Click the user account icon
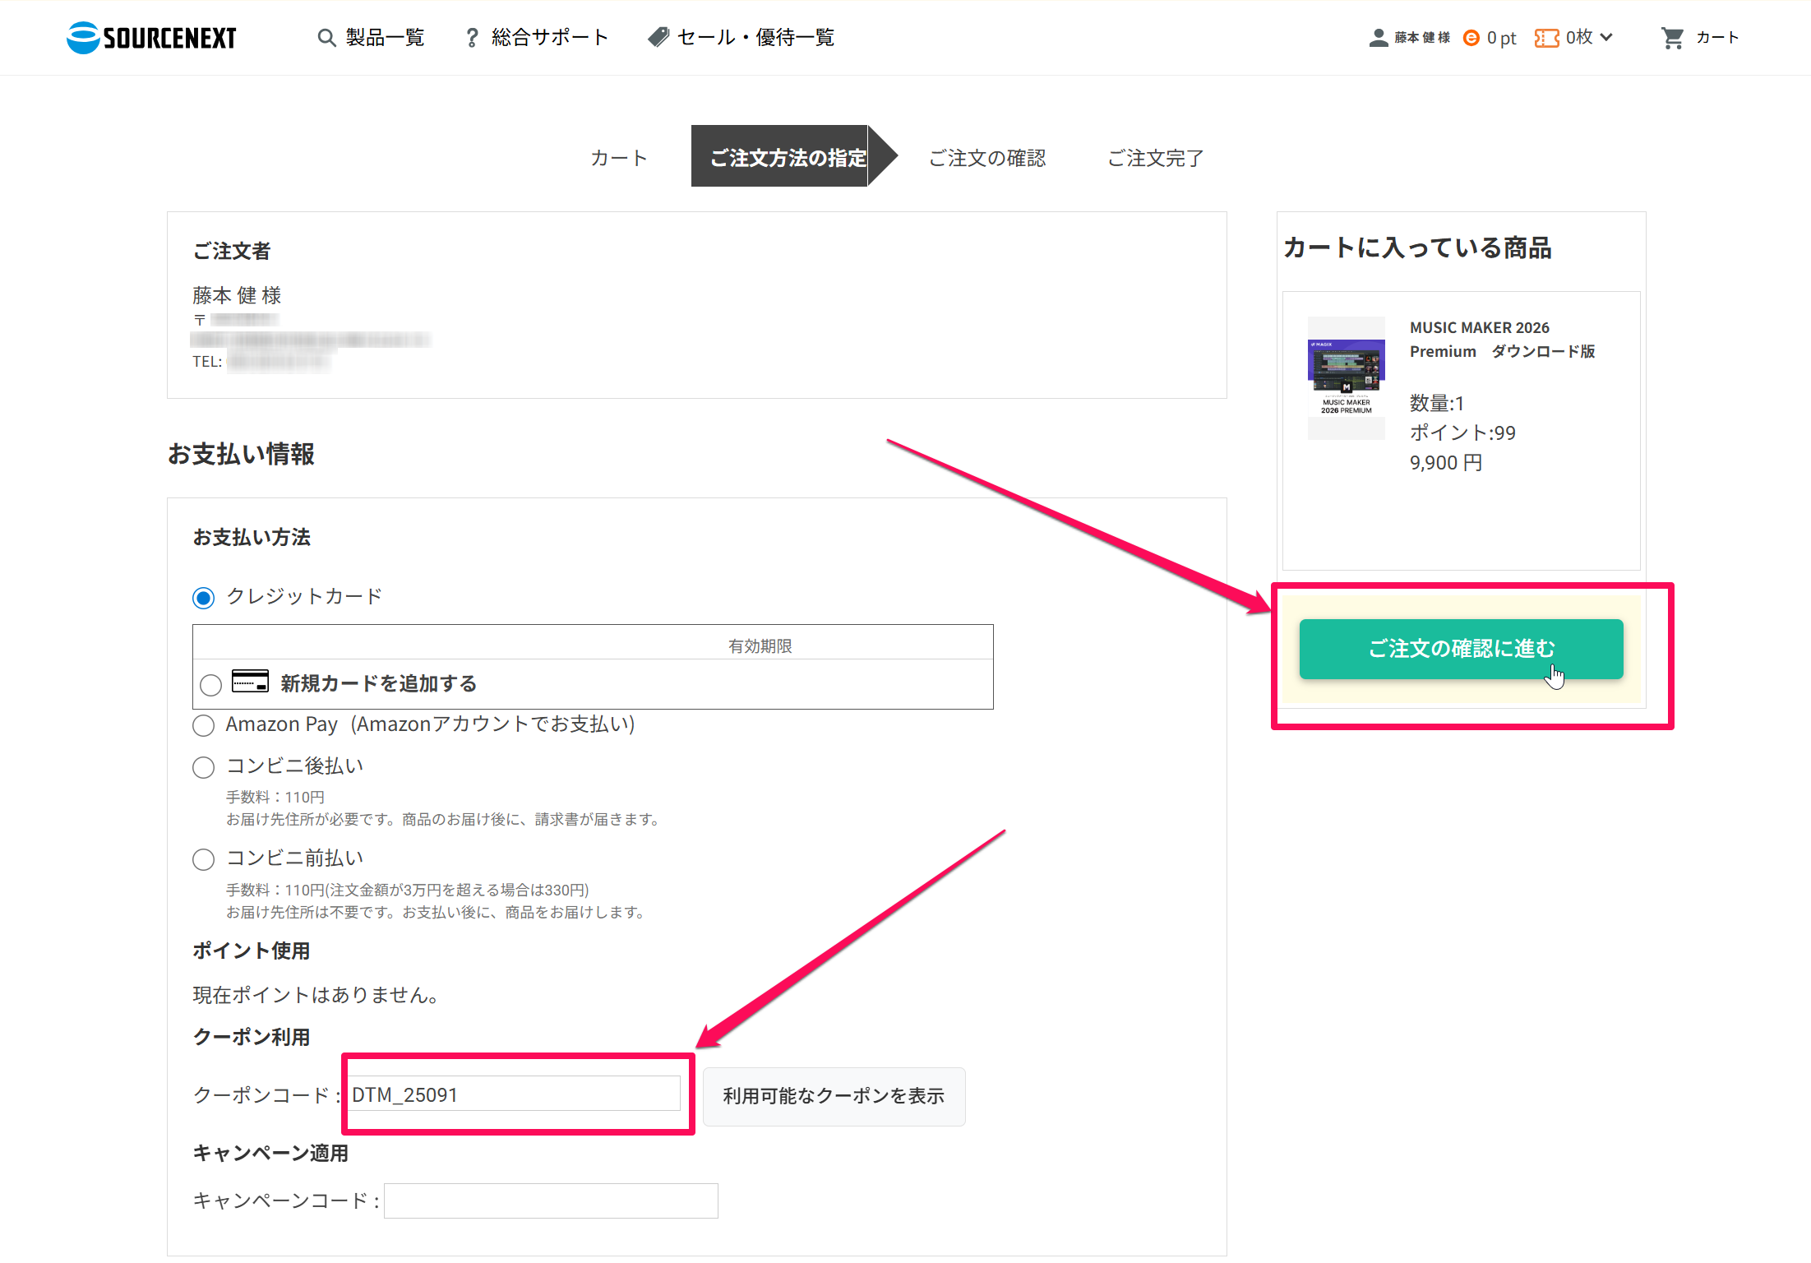1811x1263 pixels. (1378, 38)
